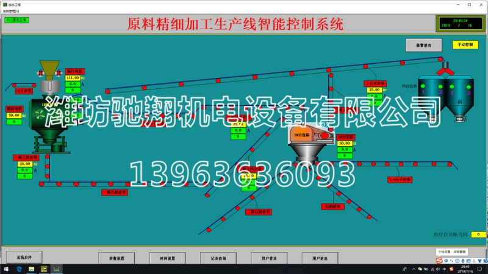Viewport: 488px width, 274px height.
Task: Click the taskbar volume icon
Action: point(438,269)
